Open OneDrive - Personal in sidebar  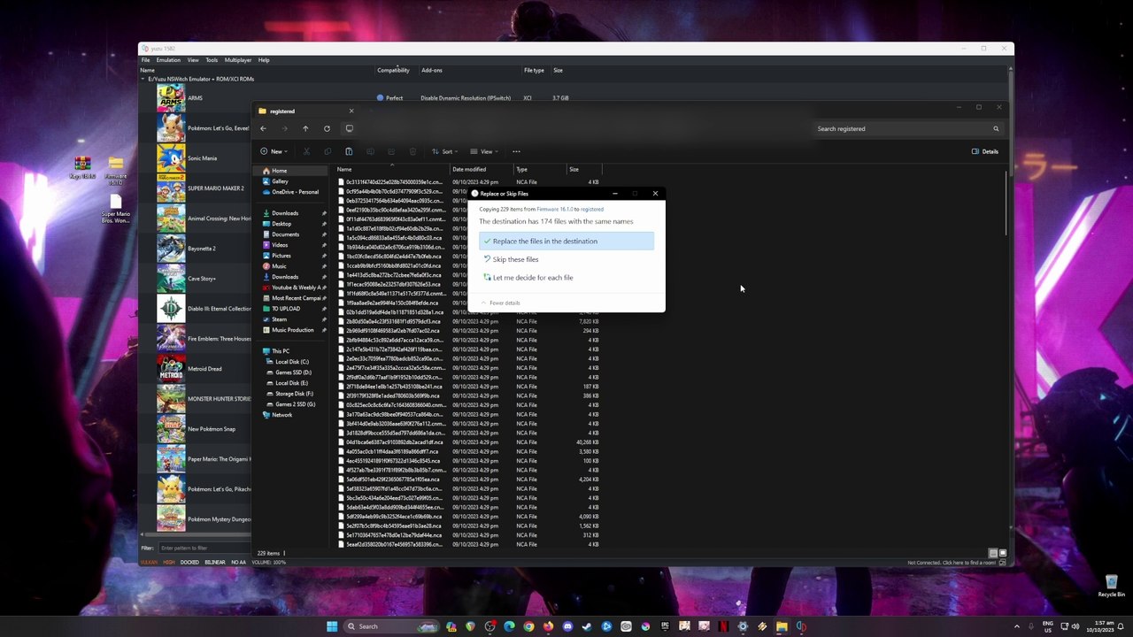tap(289, 192)
